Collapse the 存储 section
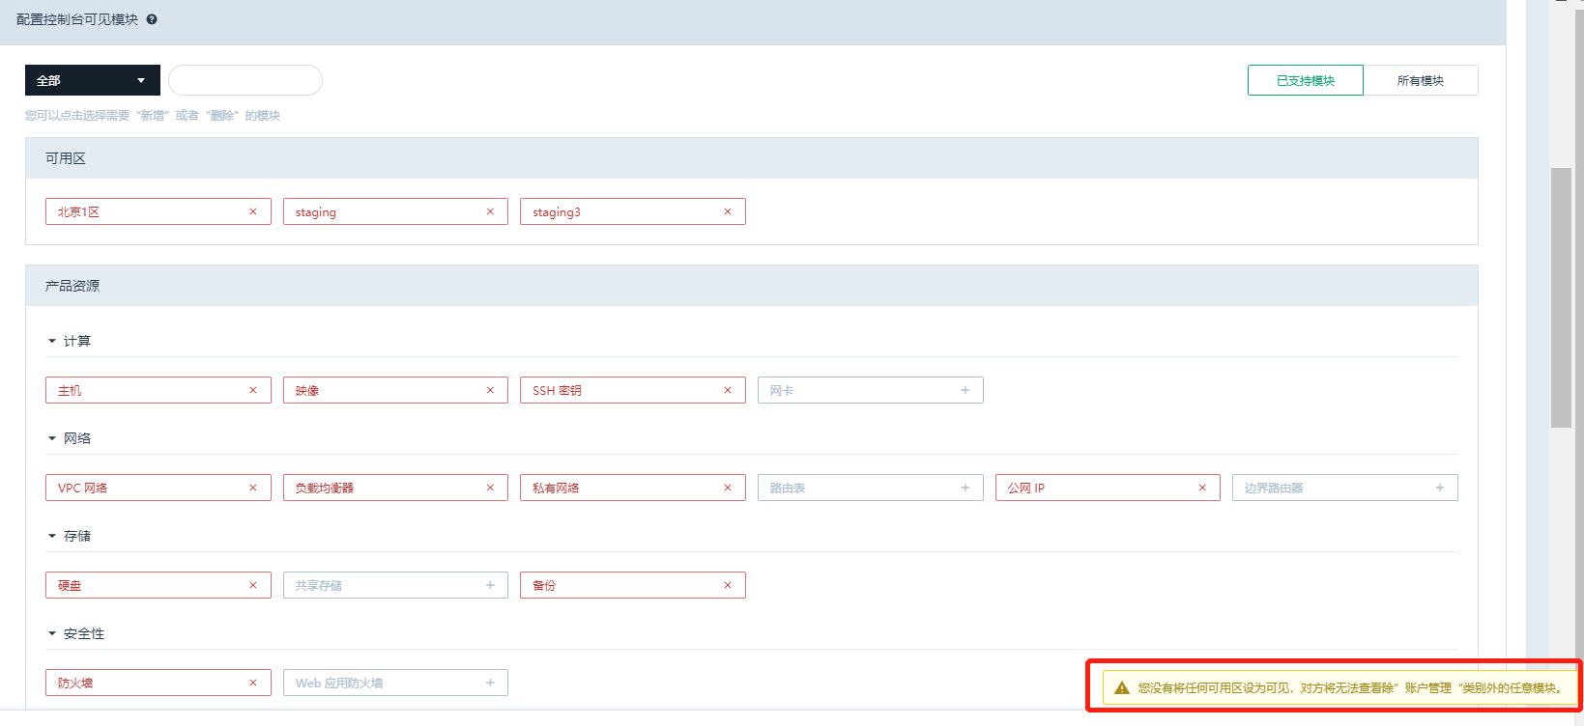 (52, 536)
